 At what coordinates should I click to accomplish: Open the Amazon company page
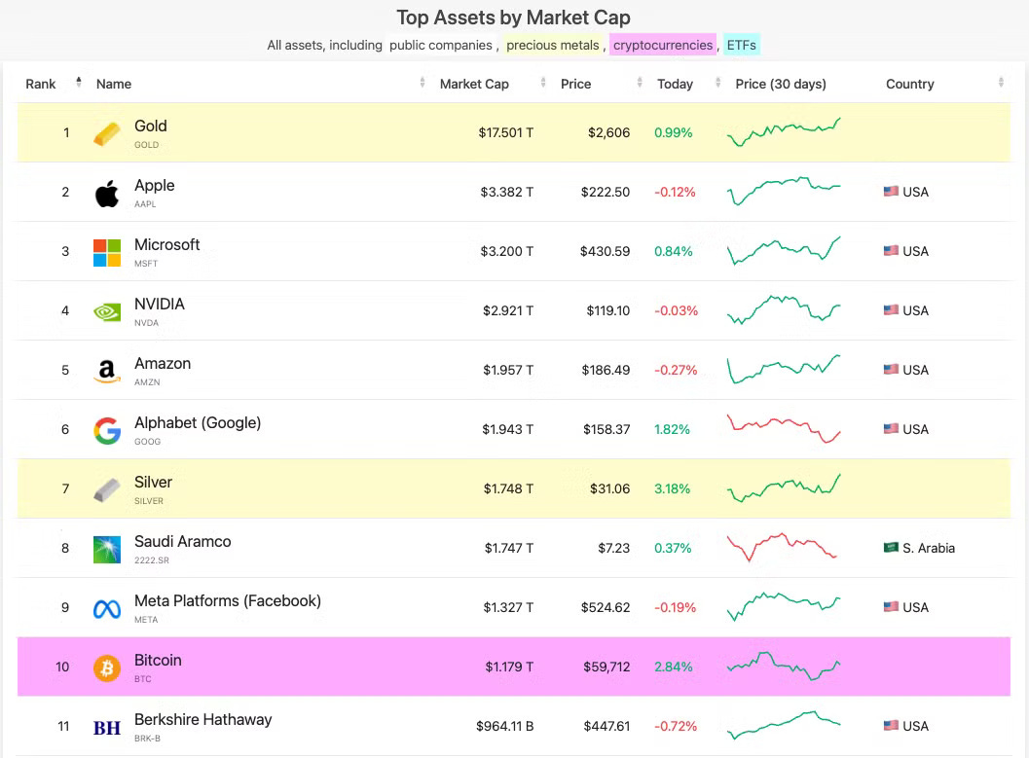point(163,363)
